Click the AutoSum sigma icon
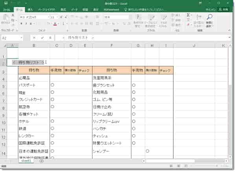The width and height of the screenshot is (236, 172). 188,15
